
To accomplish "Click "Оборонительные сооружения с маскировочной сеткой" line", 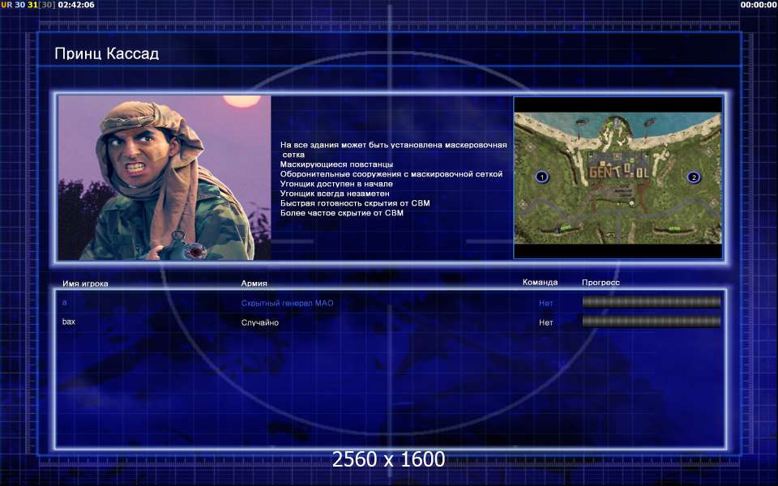I will 391,174.
